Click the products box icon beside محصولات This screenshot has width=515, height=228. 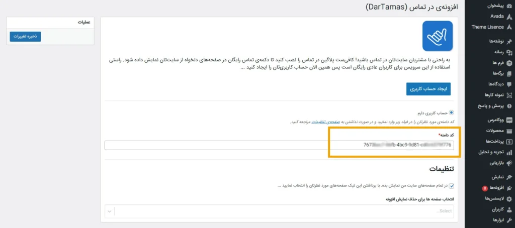point(509,131)
